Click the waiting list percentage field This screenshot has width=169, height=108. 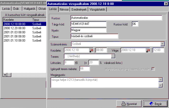click(x=94, y=62)
